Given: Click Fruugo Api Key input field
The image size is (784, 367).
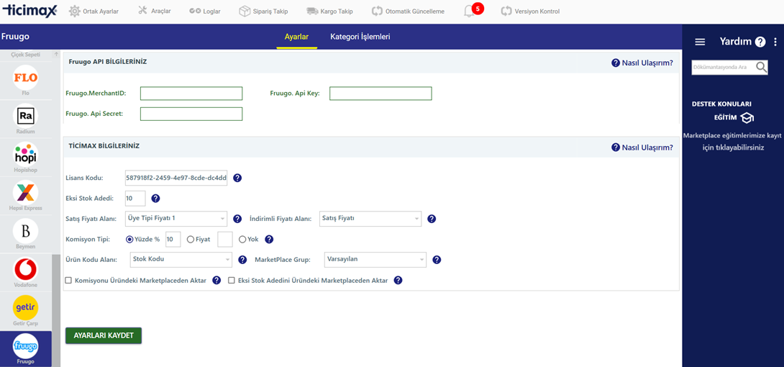Looking at the screenshot, I should click(380, 94).
